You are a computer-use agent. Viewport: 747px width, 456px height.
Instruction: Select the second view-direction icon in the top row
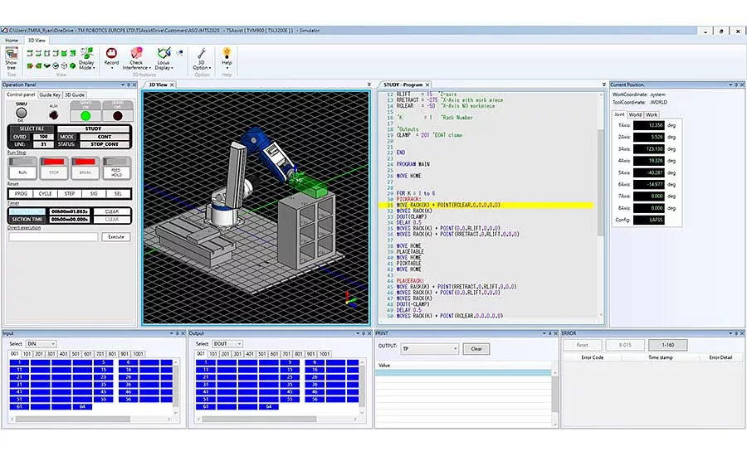click(x=38, y=53)
